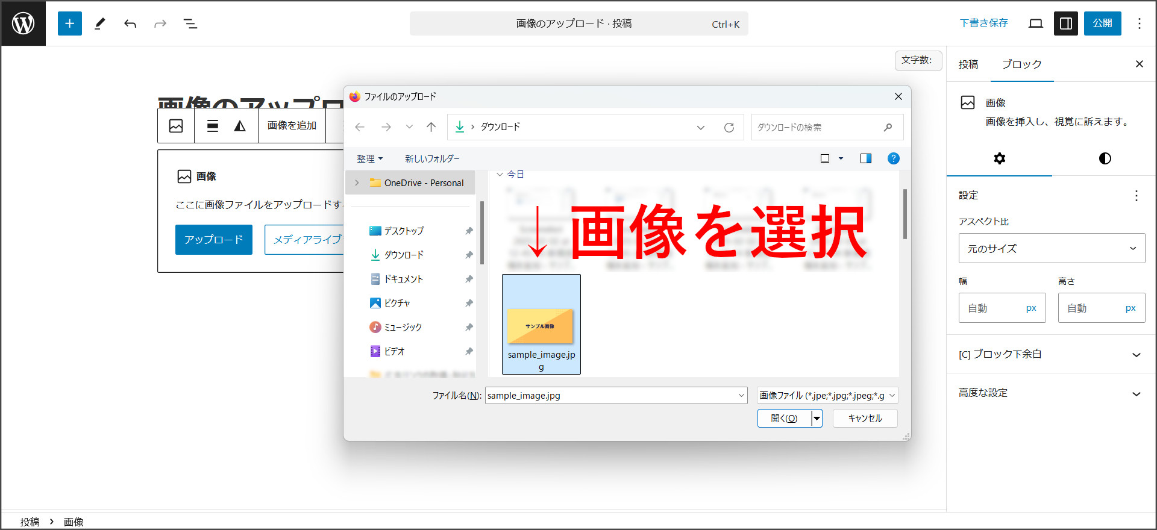The width and height of the screenshot is (1157, 530).
Task: Open the document overview list icon
Action: (190, 23)
